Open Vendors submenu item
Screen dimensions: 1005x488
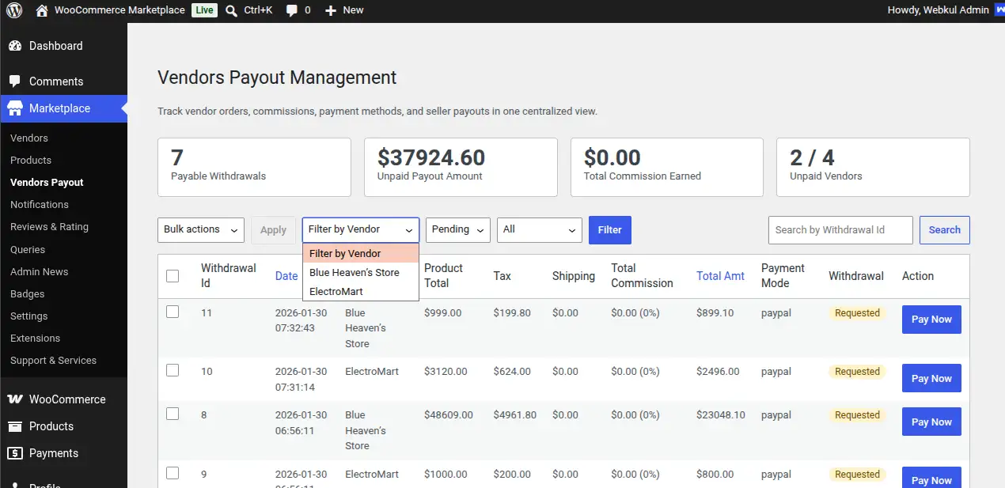coord(29,138)
